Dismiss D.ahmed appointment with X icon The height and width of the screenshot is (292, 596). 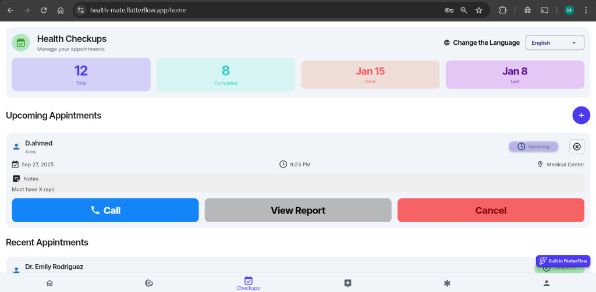[576, 147]
